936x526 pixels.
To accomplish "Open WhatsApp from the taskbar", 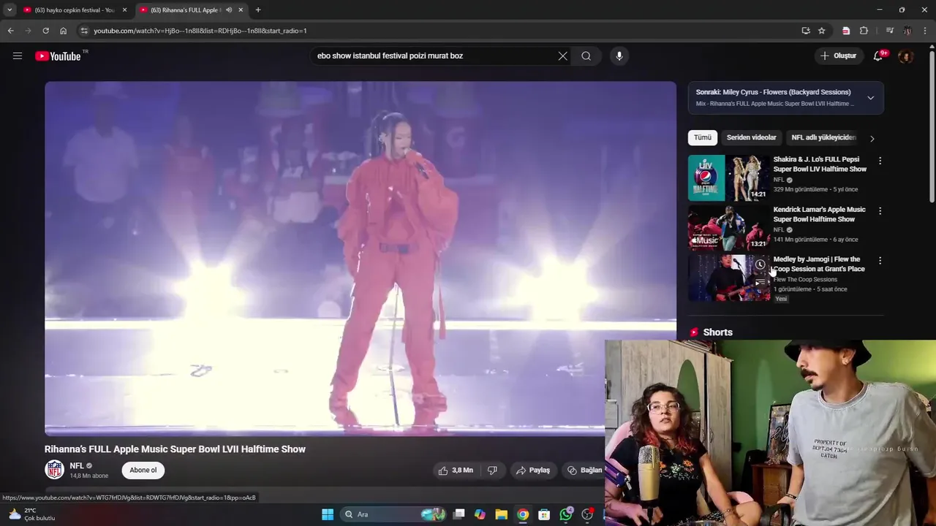I will pos(566,514).
